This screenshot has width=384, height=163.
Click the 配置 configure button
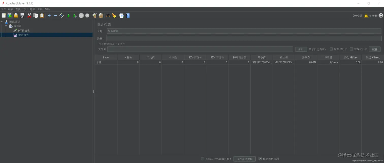375,49
